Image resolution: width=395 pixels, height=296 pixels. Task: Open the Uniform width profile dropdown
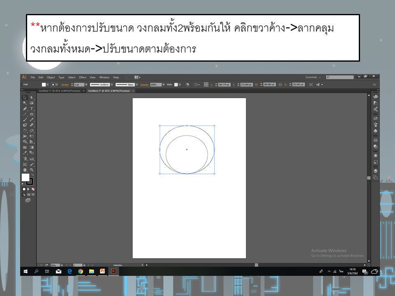pos(112,85)
